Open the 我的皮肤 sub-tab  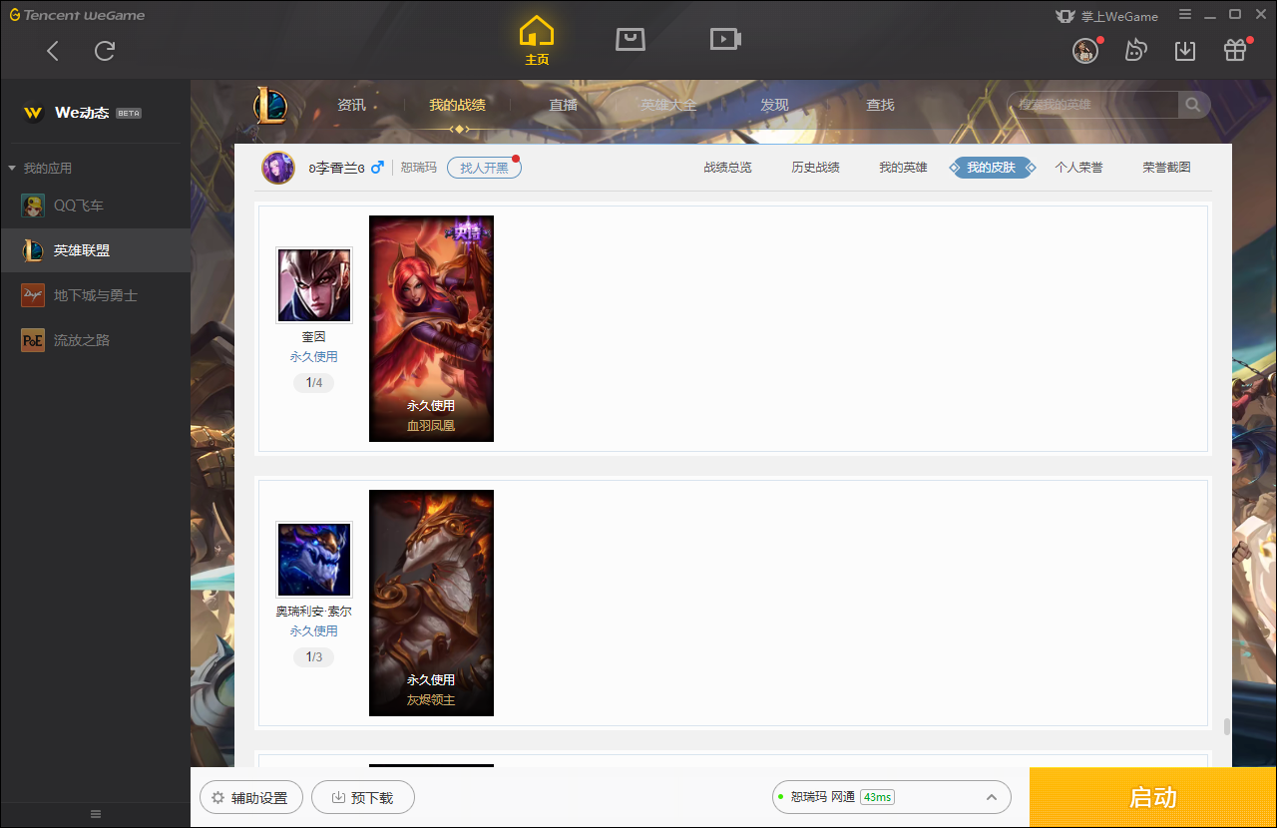pyautogui.click(x=991, y=168)
